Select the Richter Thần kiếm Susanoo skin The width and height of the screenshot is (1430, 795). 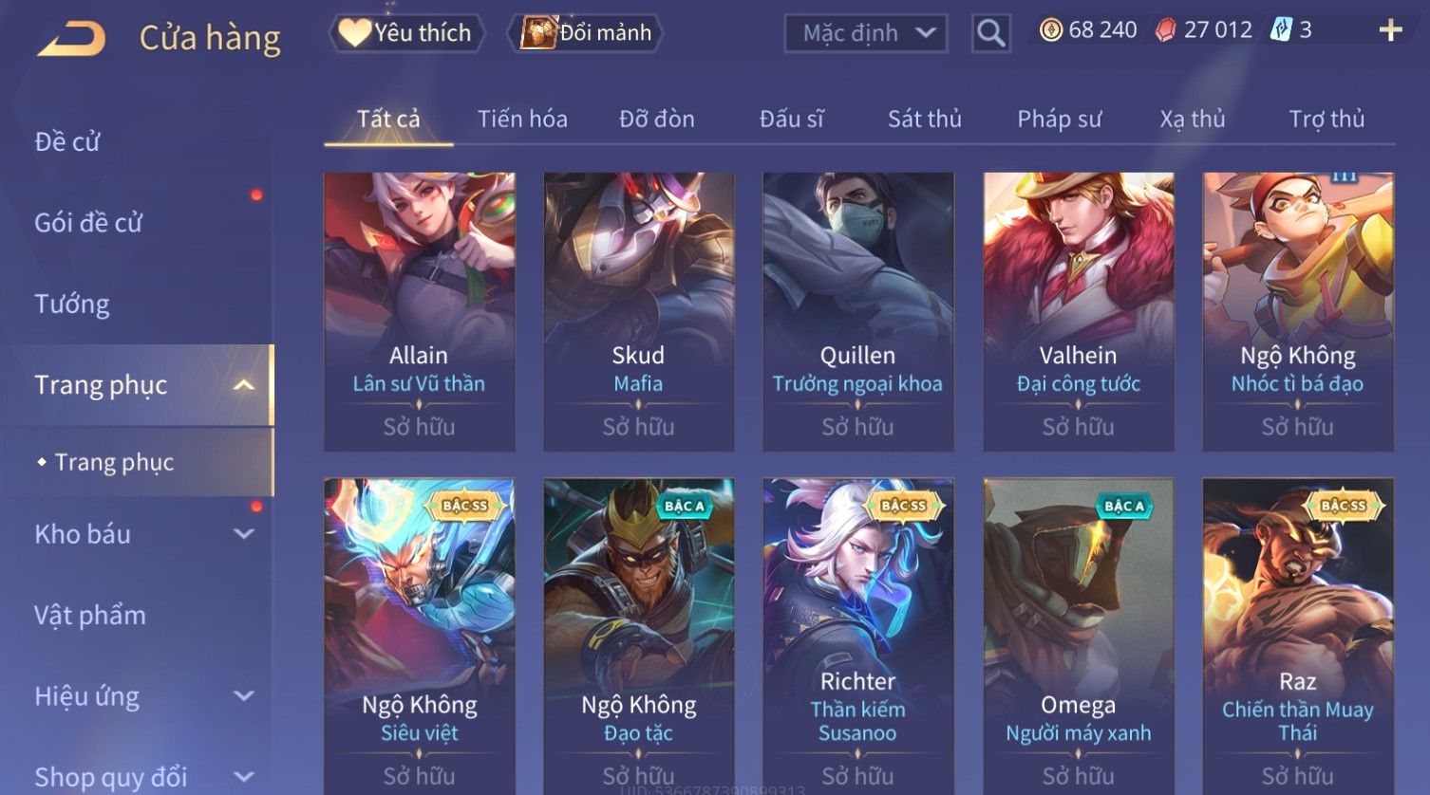click(x=857, y=636)
